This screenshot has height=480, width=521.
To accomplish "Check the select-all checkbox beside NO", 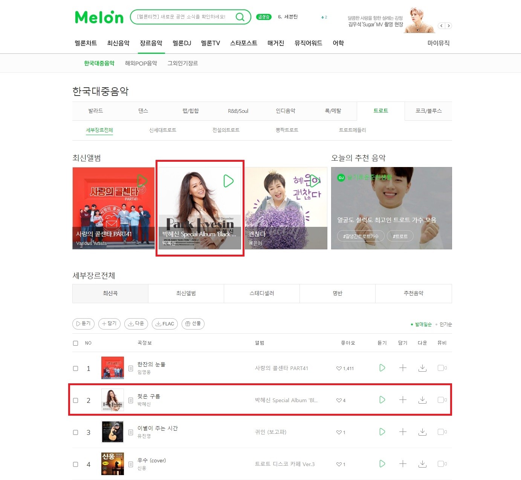I will 75,343.
